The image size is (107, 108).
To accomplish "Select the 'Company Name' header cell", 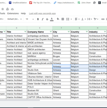I will [x=40, y=32].
